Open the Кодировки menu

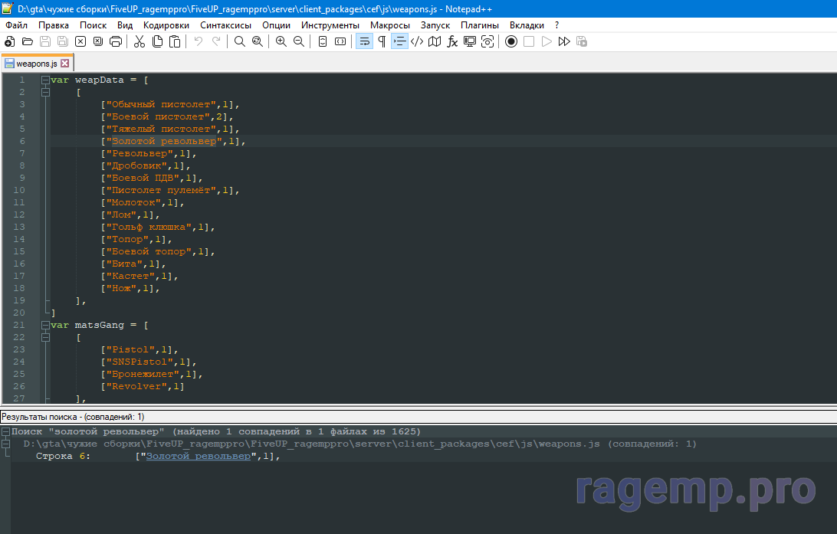tap(166, 25)
